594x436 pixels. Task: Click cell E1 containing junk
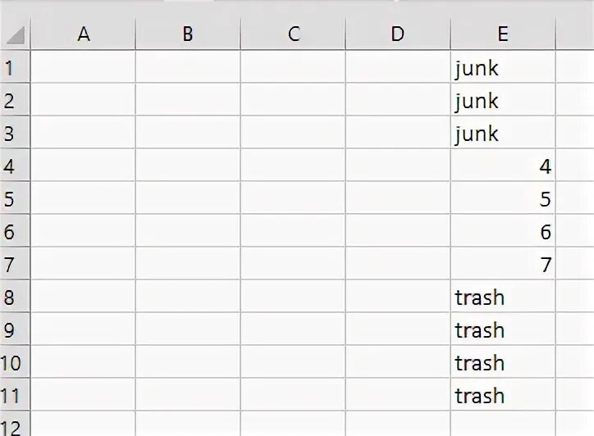[502, 68]
